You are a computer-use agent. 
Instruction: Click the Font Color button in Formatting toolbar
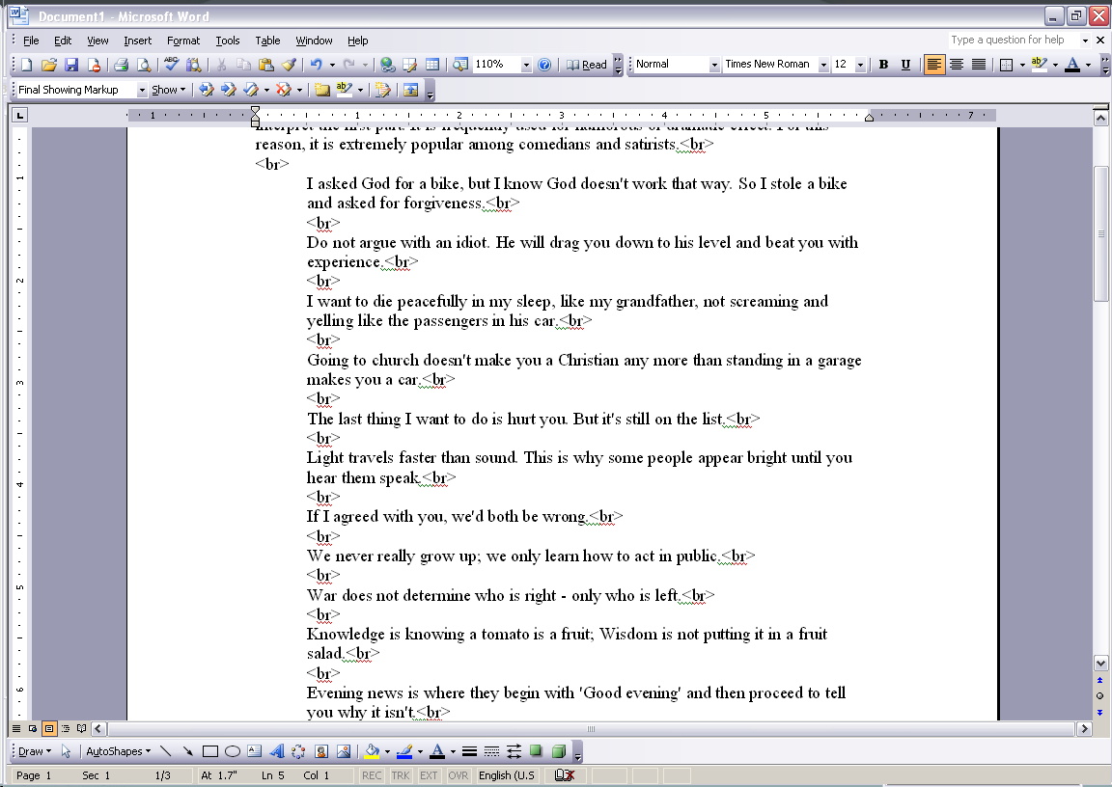click(1072, 65)
